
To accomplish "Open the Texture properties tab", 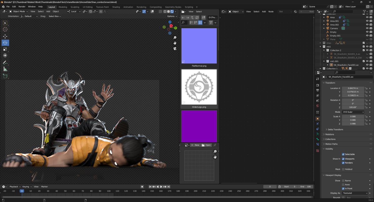I will pyautogui.click(x=317, y=151).
